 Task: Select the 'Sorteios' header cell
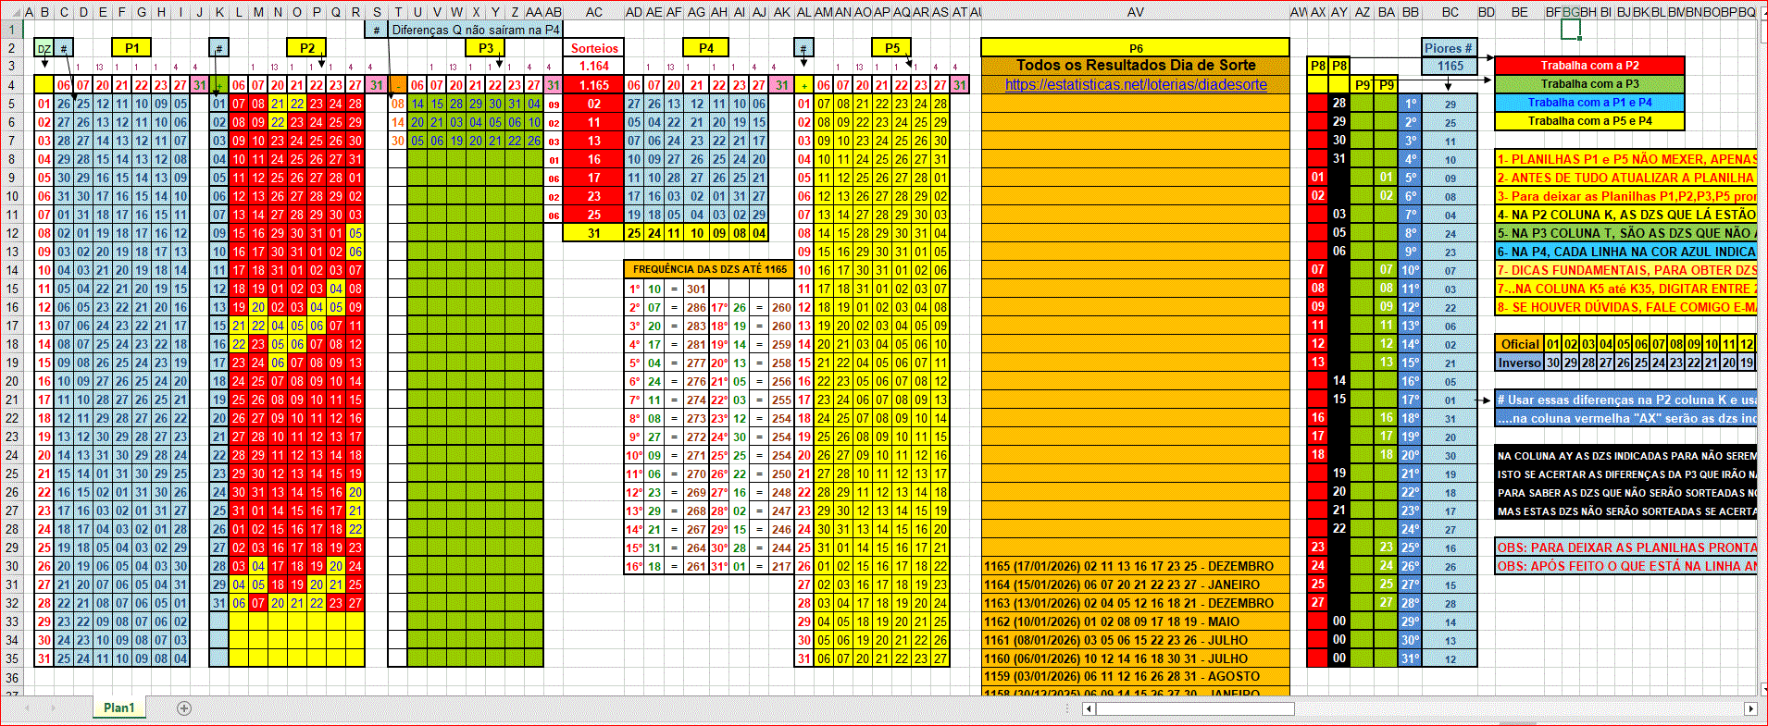pos(594,48)
